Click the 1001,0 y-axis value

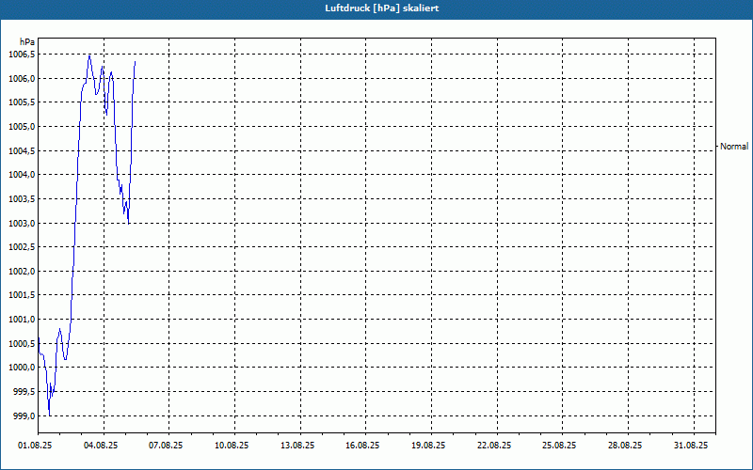point(22,320)
